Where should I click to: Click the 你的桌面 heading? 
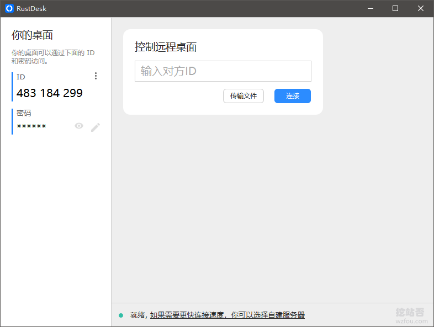(32, 35)
